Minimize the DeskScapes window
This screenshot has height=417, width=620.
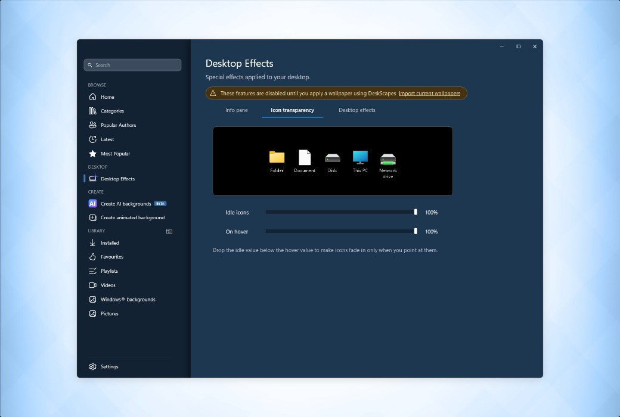[502, 46]
